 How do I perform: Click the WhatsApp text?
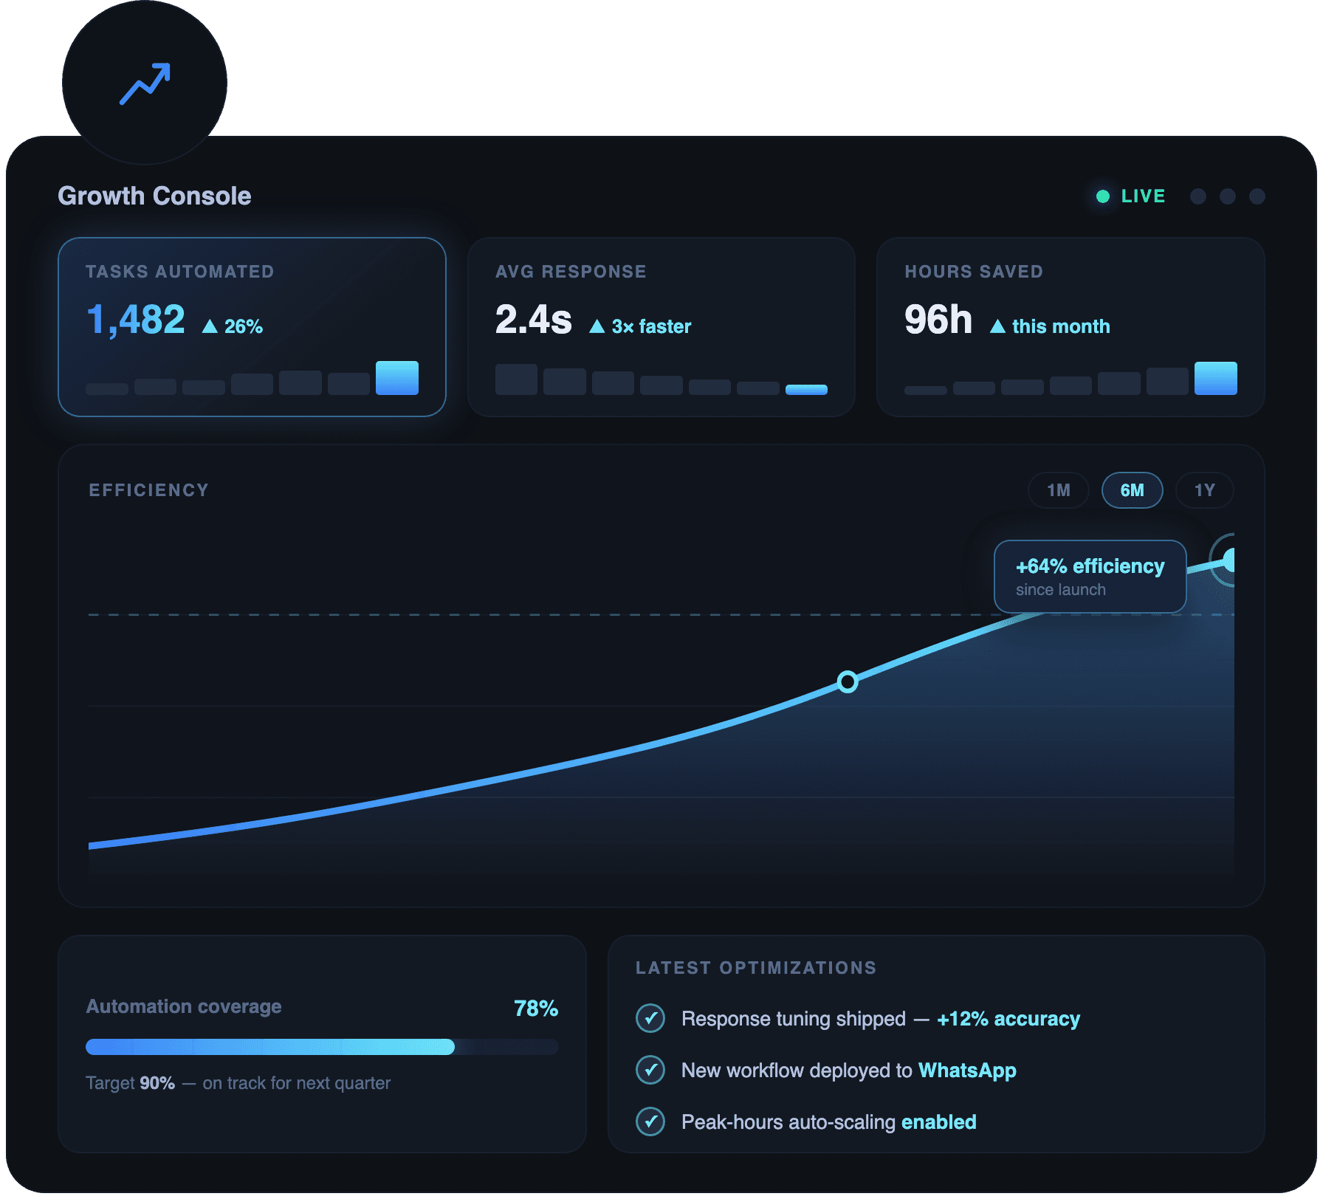pyautogui.click(x=967, y=1071)
